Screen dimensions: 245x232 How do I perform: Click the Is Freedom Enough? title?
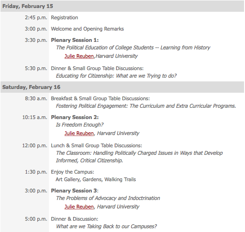pos(80,125)
